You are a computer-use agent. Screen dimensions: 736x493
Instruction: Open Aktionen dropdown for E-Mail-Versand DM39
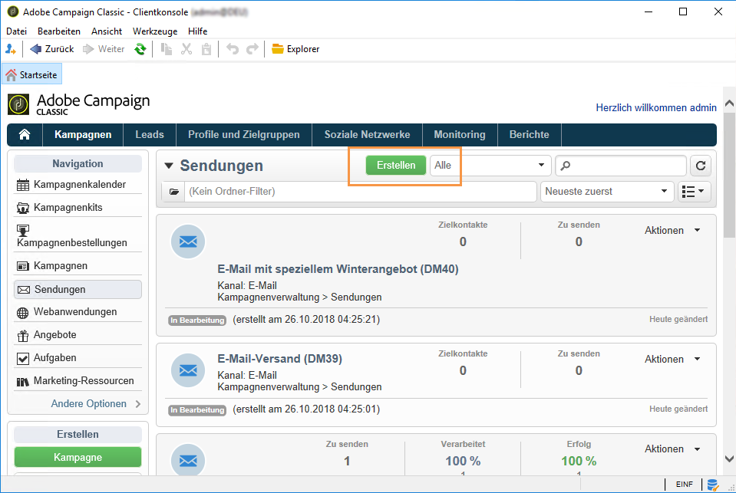tap(672, 360)
